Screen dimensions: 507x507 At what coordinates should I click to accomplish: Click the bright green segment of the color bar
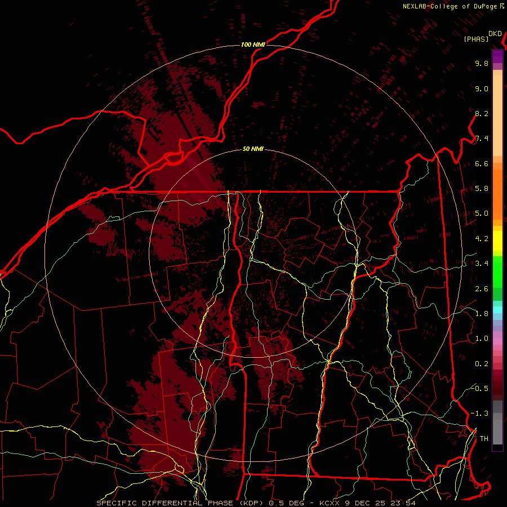[497, 272]
